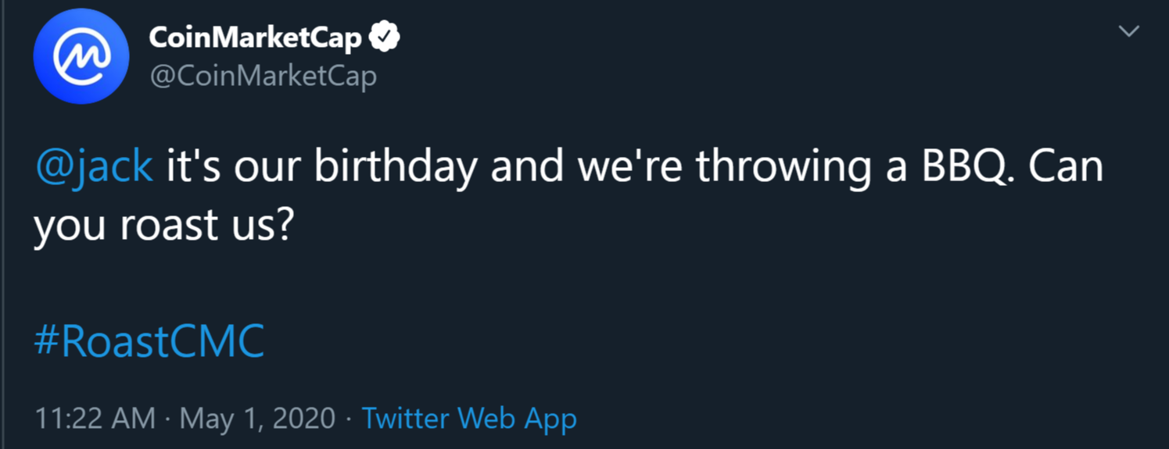The width and height of the screenshot is (1169, 449).
Task: Open the CoinMarketCap display name link
Action: tap(255, 37)
